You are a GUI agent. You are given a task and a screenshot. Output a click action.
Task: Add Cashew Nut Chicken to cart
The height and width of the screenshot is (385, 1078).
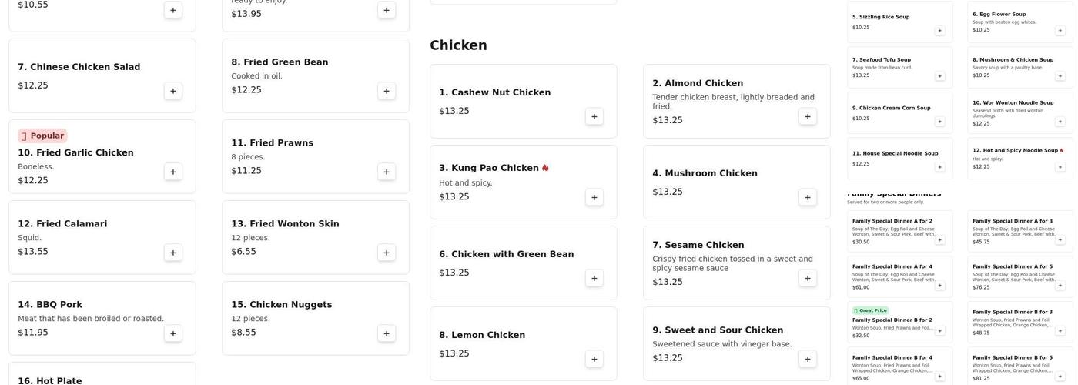click(594, 116)
